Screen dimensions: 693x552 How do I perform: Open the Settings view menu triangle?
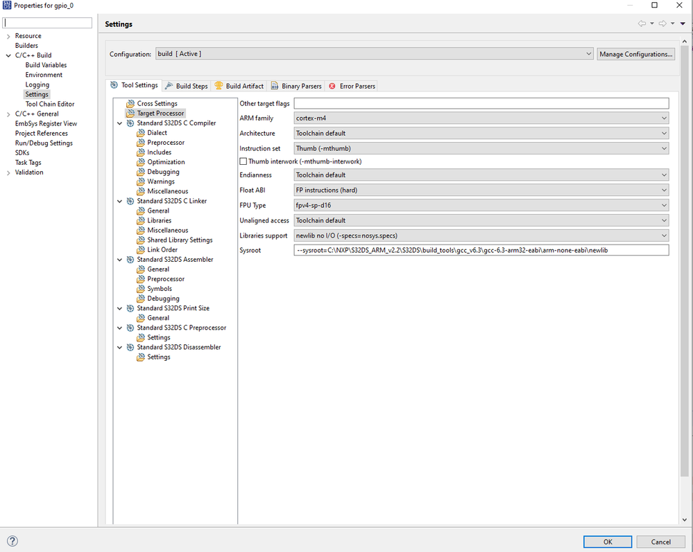[683, 24]
